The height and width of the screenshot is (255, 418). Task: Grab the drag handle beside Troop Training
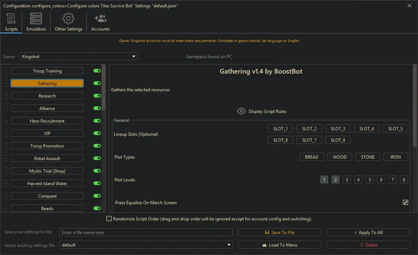[6, 71]
